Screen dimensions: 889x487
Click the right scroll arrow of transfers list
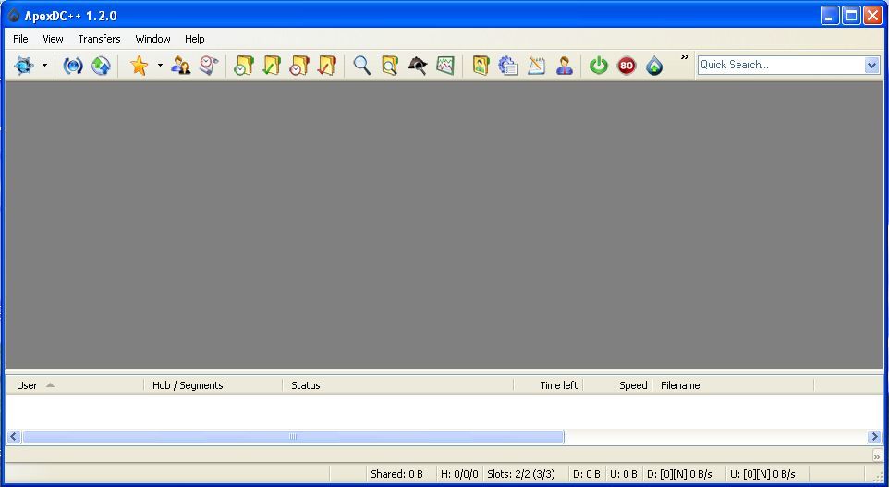[874, 436]
